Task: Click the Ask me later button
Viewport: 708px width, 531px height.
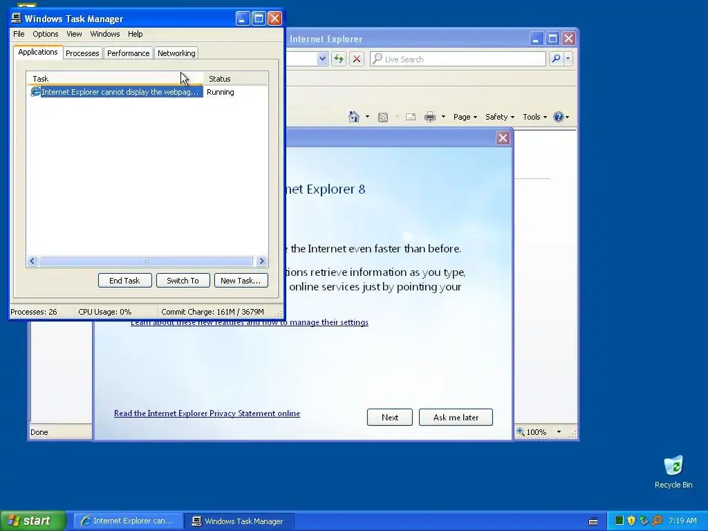Action: point(456,417)
